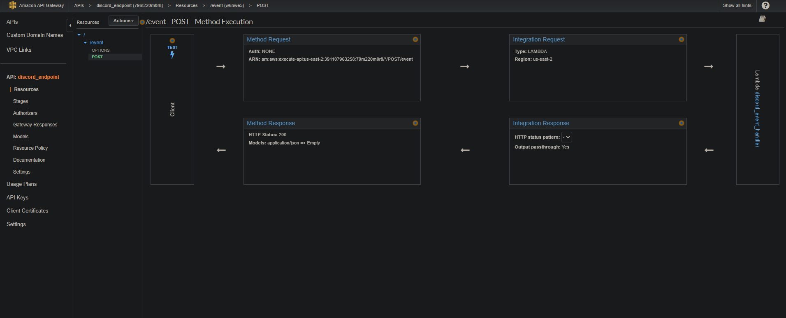Open Documentation in the sidebar
Screen dimensions: 786x318
point(29,160)
